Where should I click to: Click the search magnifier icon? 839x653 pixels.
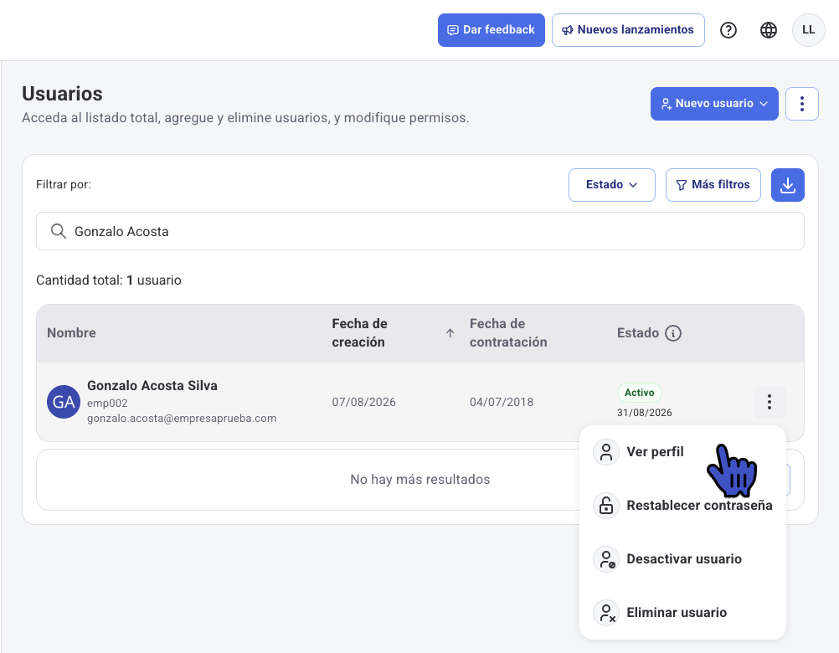tap(59, 231)
